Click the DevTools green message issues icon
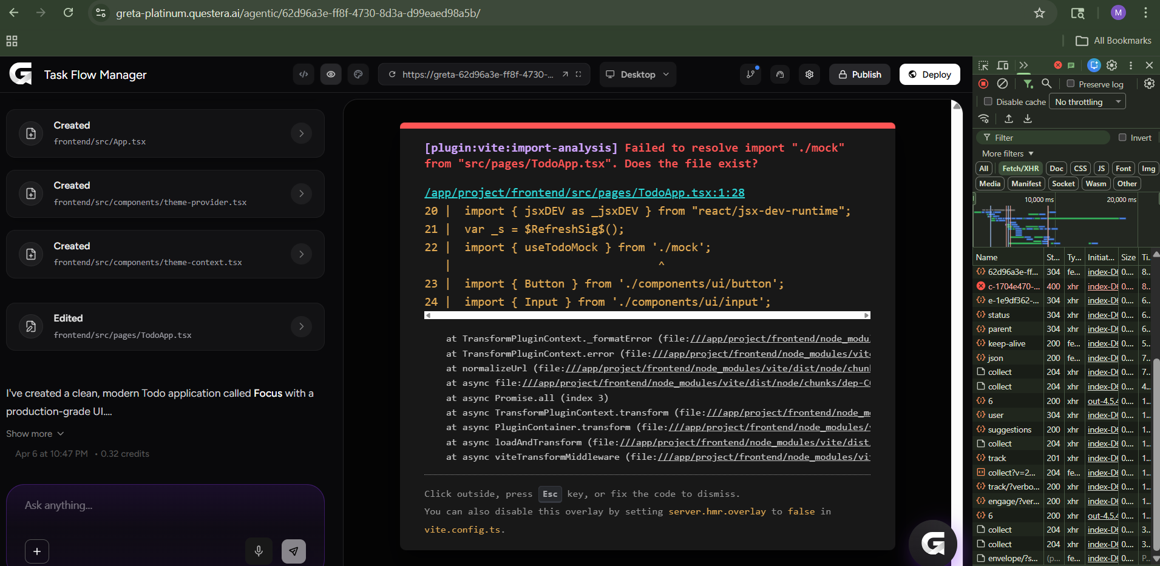 pos(1071,65)
